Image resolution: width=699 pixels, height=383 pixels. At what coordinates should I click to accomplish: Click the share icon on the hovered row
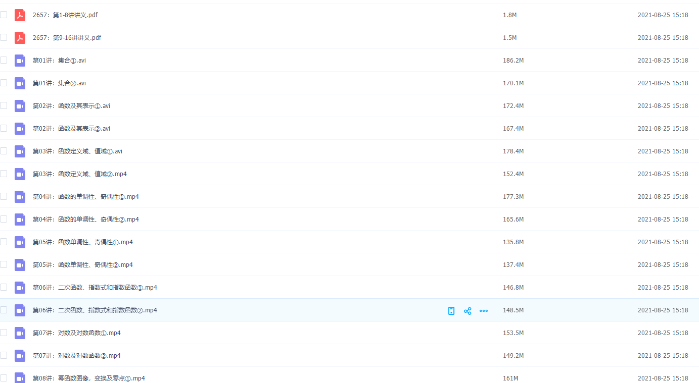tap(468, 311)
